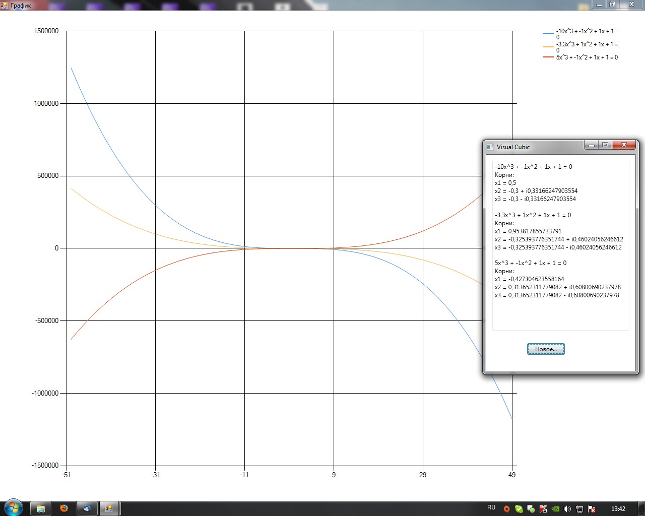The height and width of the screenshot is (516, 645).
Task: Click the Visual Cubic title bar icon
Action: click(x=490, y=147)
